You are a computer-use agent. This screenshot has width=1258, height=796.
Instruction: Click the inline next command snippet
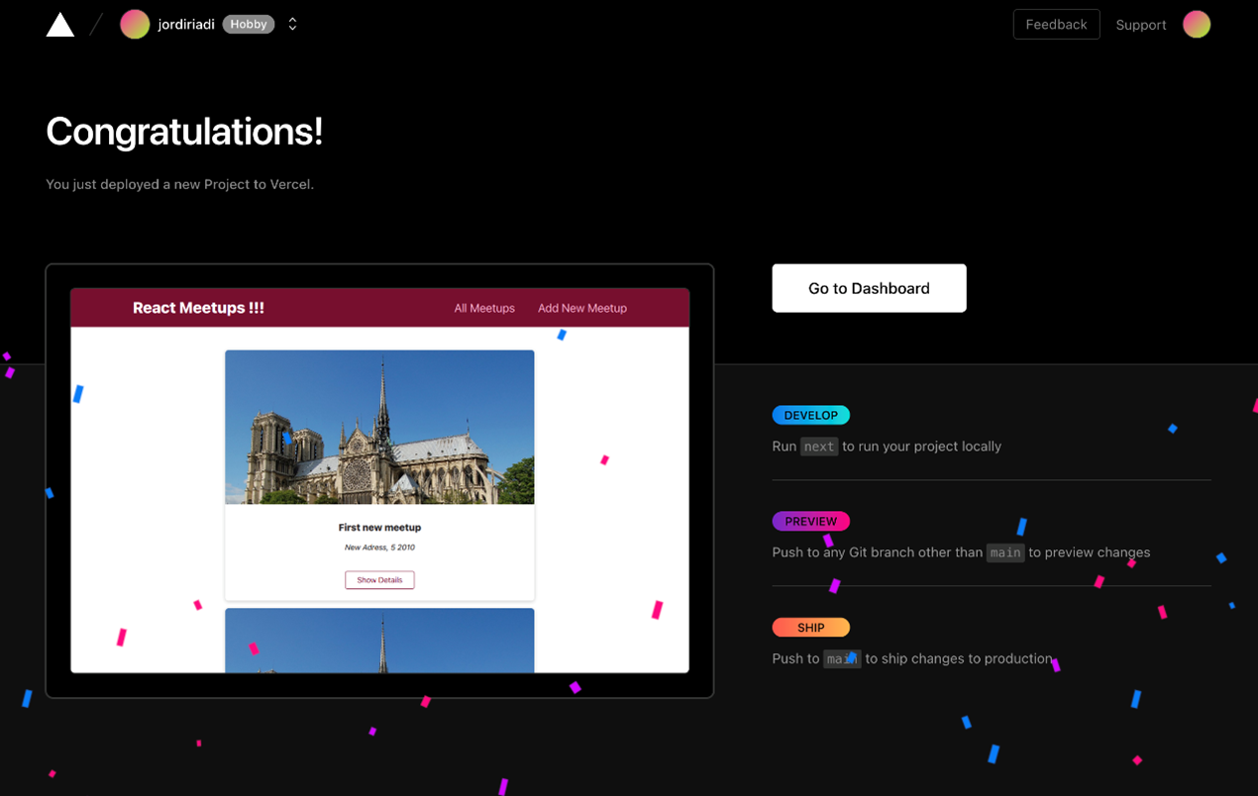tap(819, 447)
